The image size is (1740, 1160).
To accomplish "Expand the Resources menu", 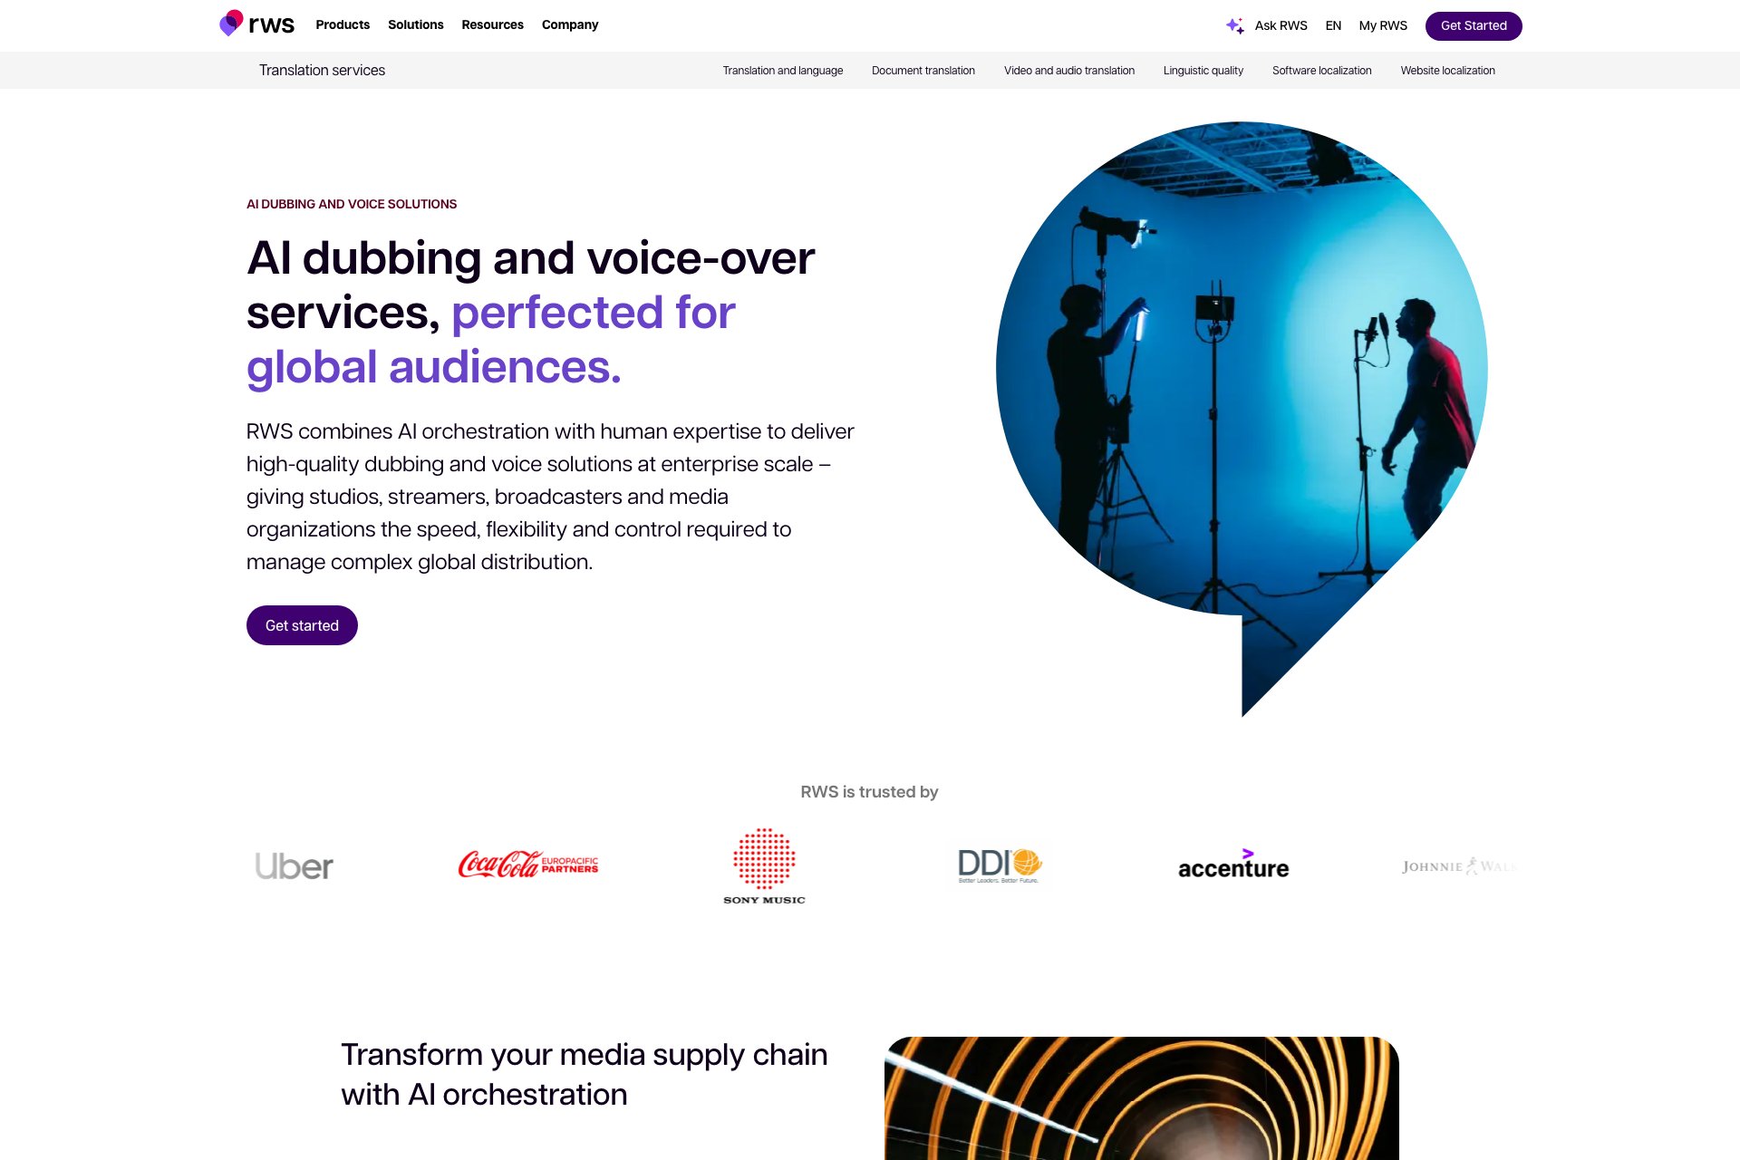I will pyautogui.click(x=492, y=24).
